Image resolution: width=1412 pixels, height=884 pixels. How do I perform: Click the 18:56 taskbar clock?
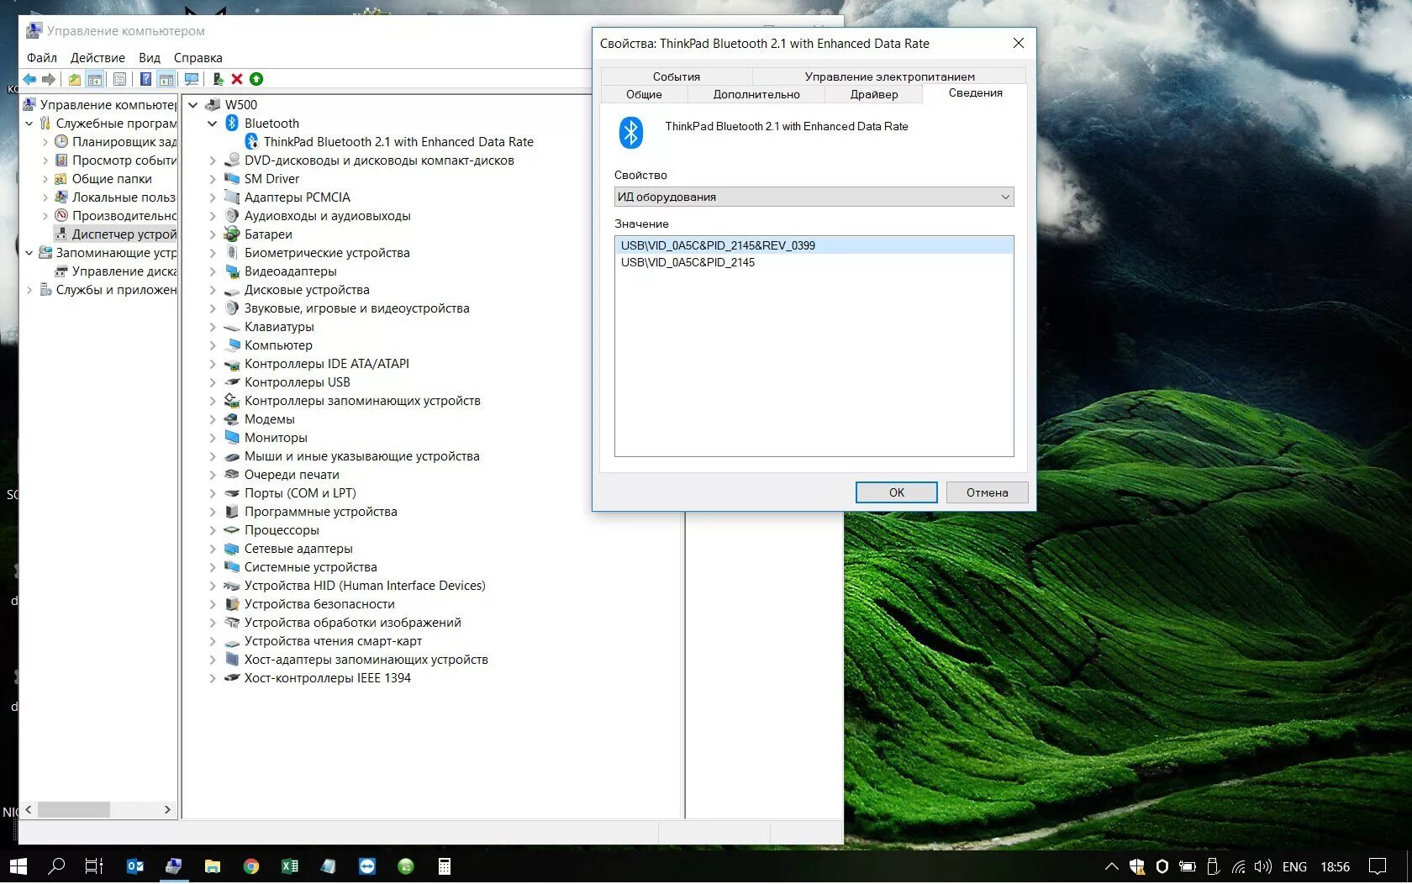click(1335, 866)
